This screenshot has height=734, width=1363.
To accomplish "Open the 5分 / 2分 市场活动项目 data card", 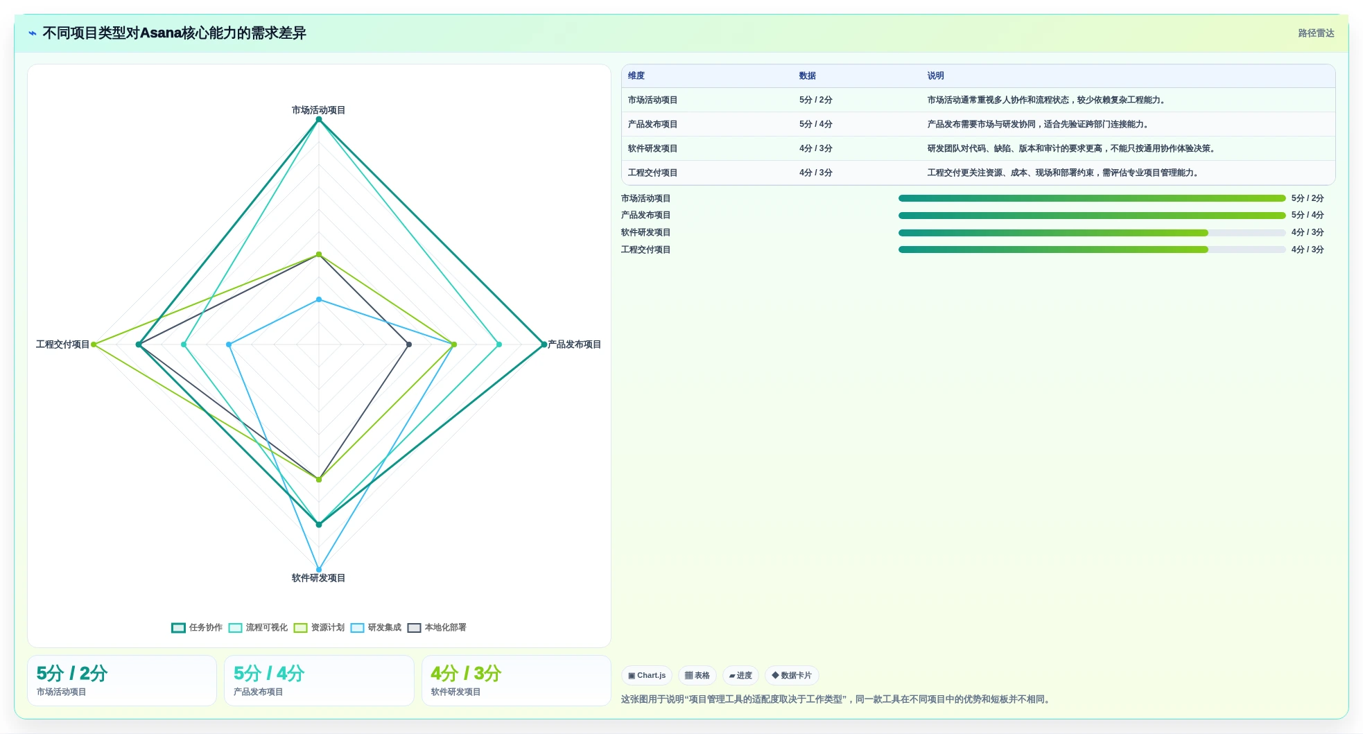I will [122, 681].
